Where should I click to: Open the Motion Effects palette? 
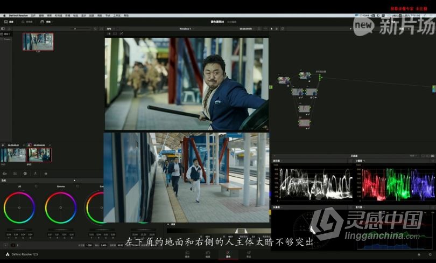(x=46, y=174)
